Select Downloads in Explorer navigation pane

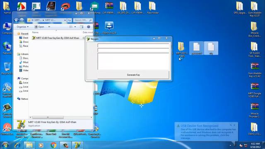coord(24,42)
